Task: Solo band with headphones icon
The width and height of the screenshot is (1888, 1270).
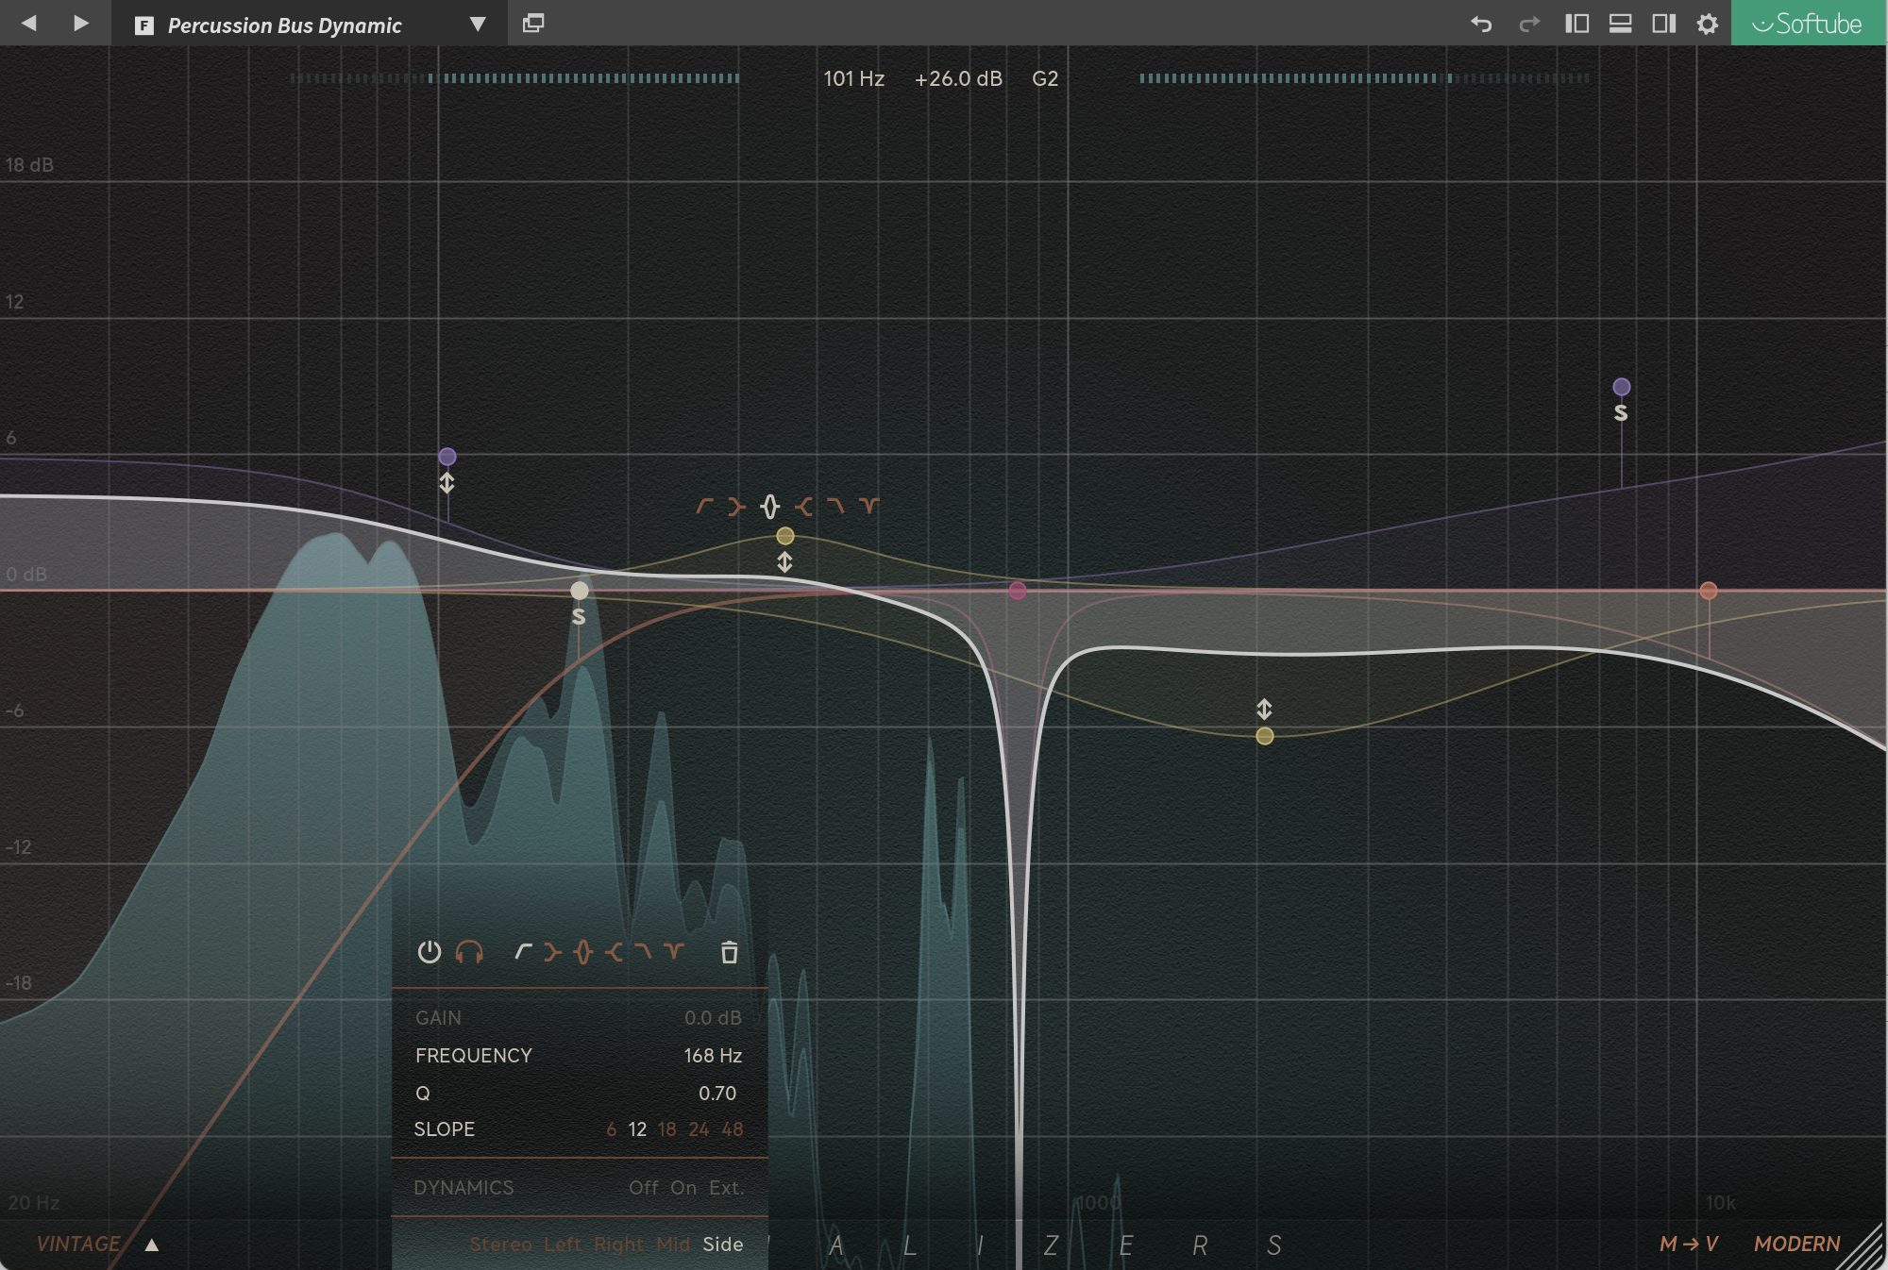Action: pos(469,952)
